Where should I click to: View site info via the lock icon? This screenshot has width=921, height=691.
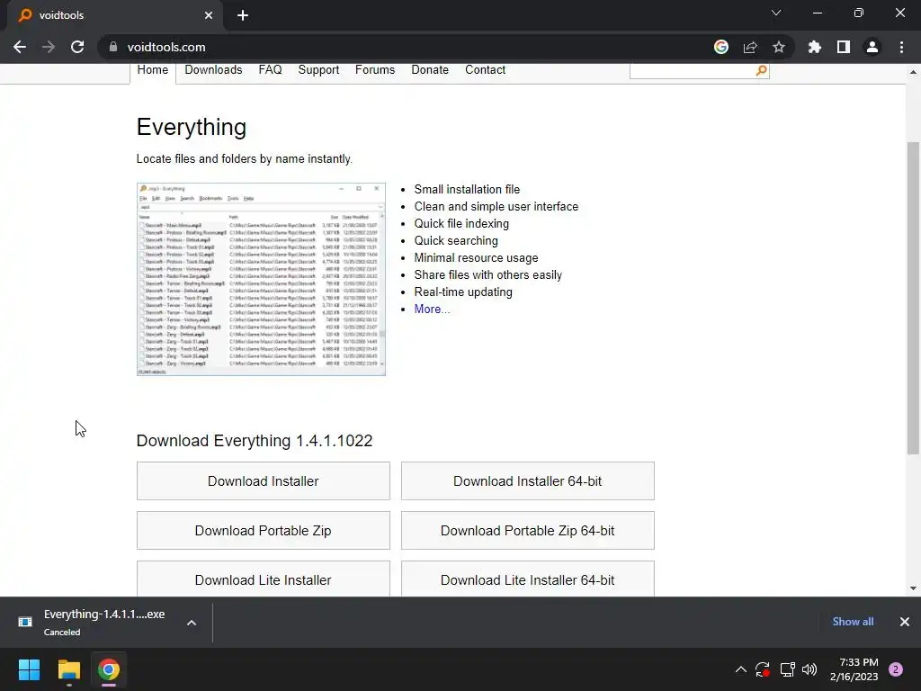tap(113, 47)
